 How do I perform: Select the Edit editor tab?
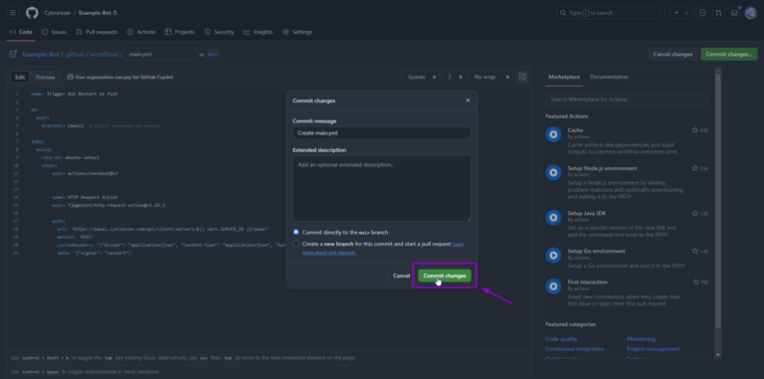point(20,77)
